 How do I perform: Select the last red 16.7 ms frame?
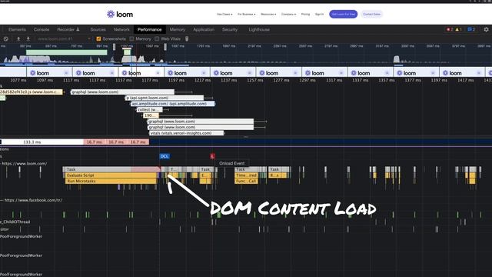[x=138, y=142]
